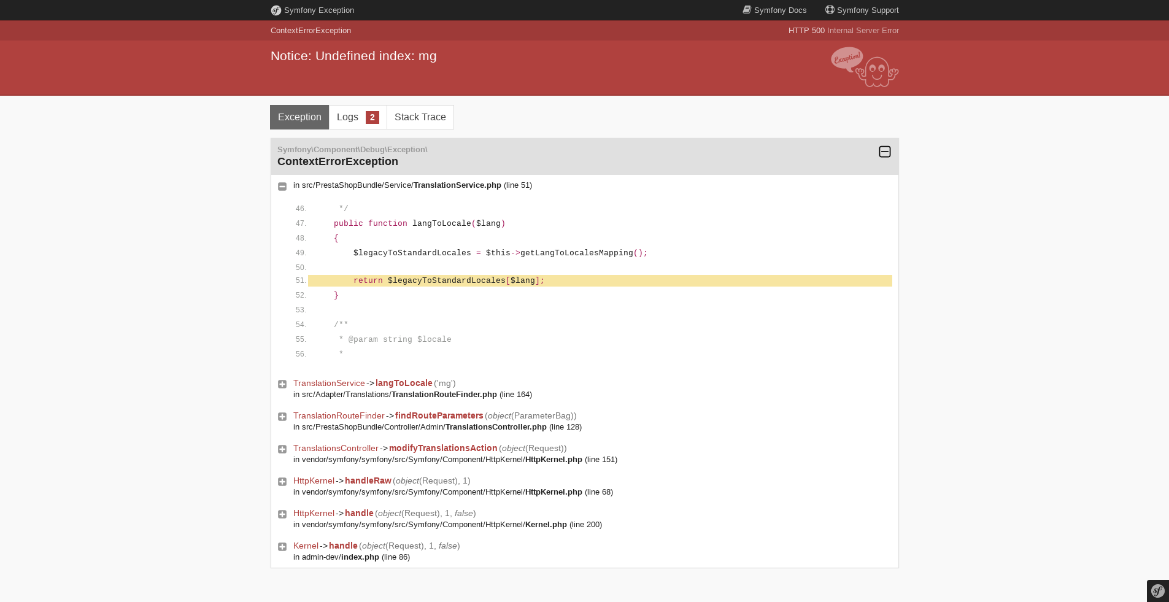Click TranslationRouteFinder class name
Screen dimensions: 1169x602
(339, 415)
